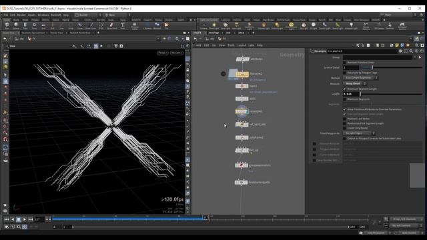
Task: Open the channels scope dropdown near timeline
Action: (406, 219)
